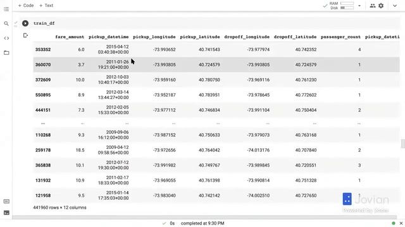Click the cell output toggle icon
The width and height of the screenshot is (405, 227).
[x=25, y=35]
